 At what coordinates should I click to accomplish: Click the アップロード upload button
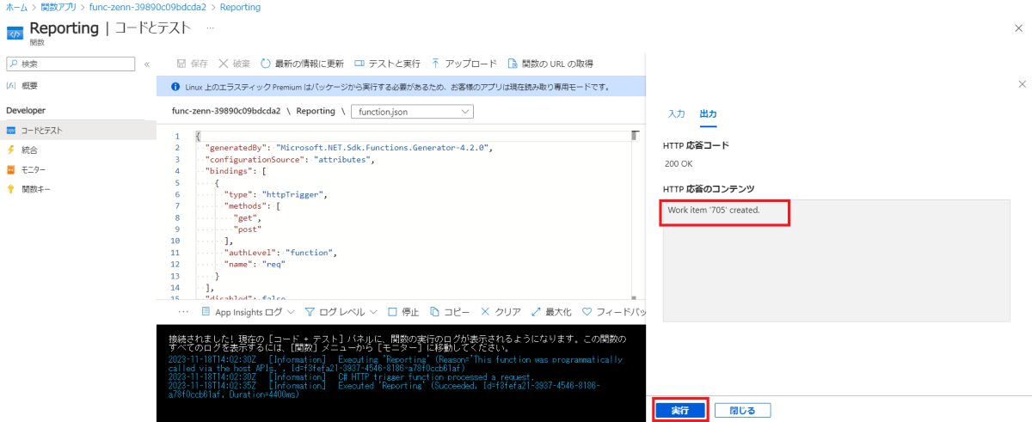[464, 64]
